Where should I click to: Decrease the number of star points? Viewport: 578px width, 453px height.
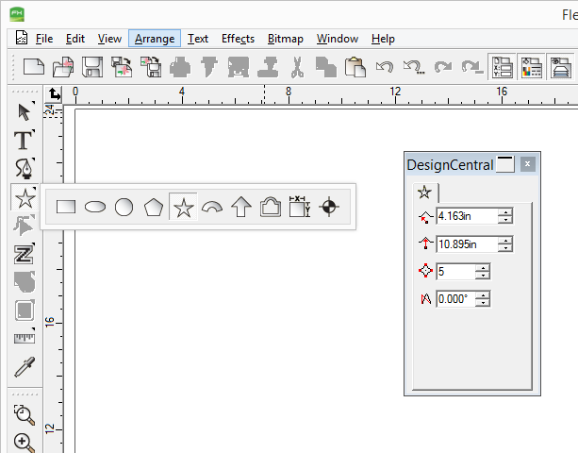tap(484, 276)
